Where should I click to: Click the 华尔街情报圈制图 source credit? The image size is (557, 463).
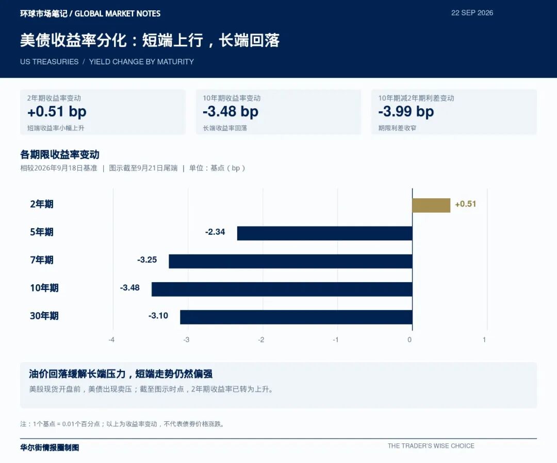click(x=50, y=448)
